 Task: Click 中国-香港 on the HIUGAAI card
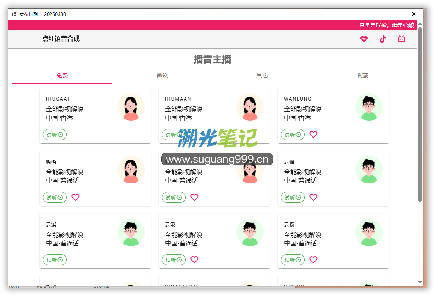point(59,118)
